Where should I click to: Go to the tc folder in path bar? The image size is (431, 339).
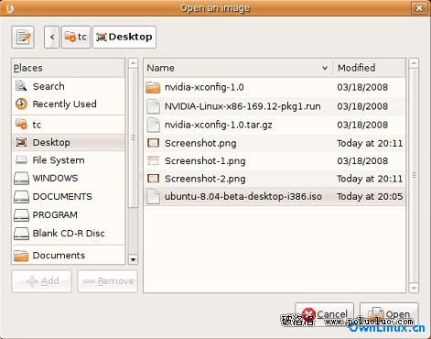tap(76, 38)
